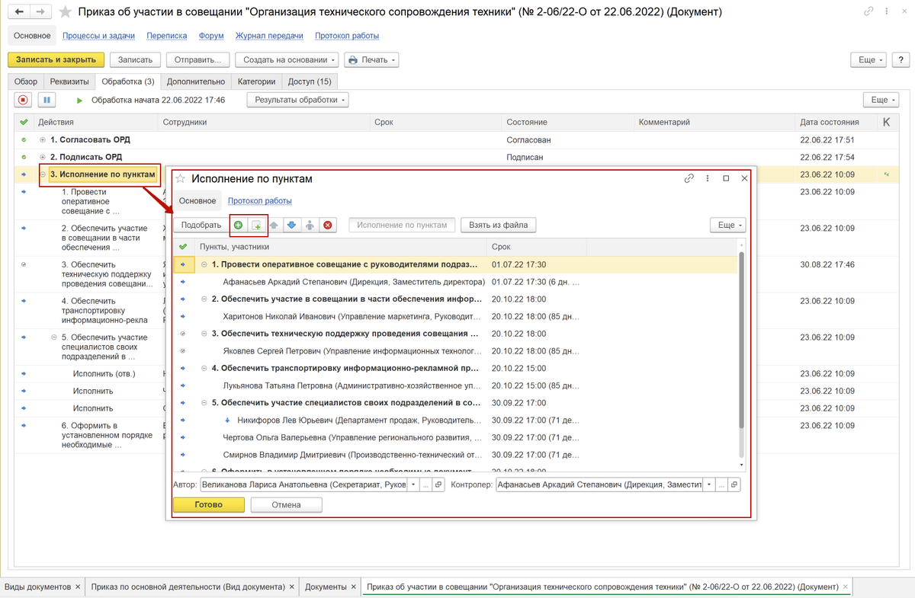The image size is (915, 598).
Task: Open the Печать dropdown menu
Action: click(x=371, y=59)
